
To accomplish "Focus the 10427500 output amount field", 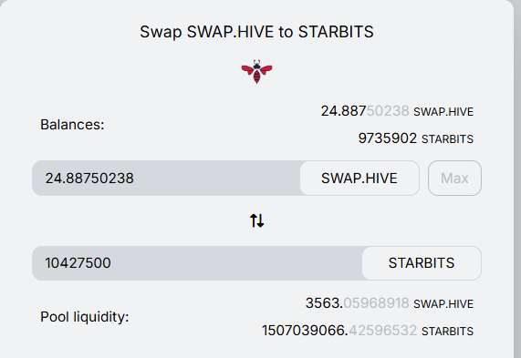I will [x=197, y=263].
